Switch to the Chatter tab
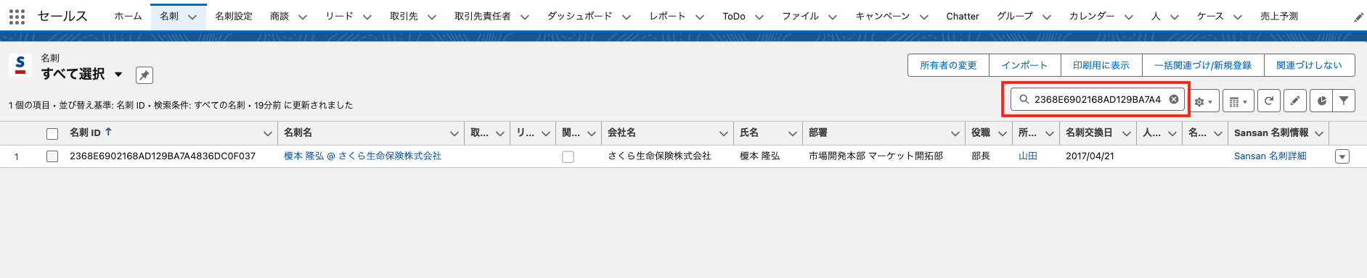This screenshot has height=278, width=1367. (963, 16)
